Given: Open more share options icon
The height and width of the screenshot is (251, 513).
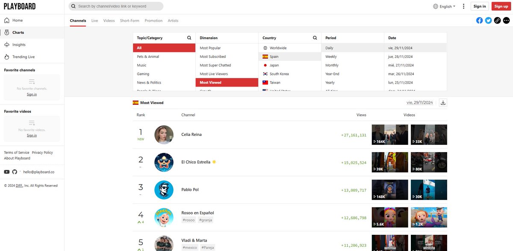Looking at the screenshot, I should (506, 20).
